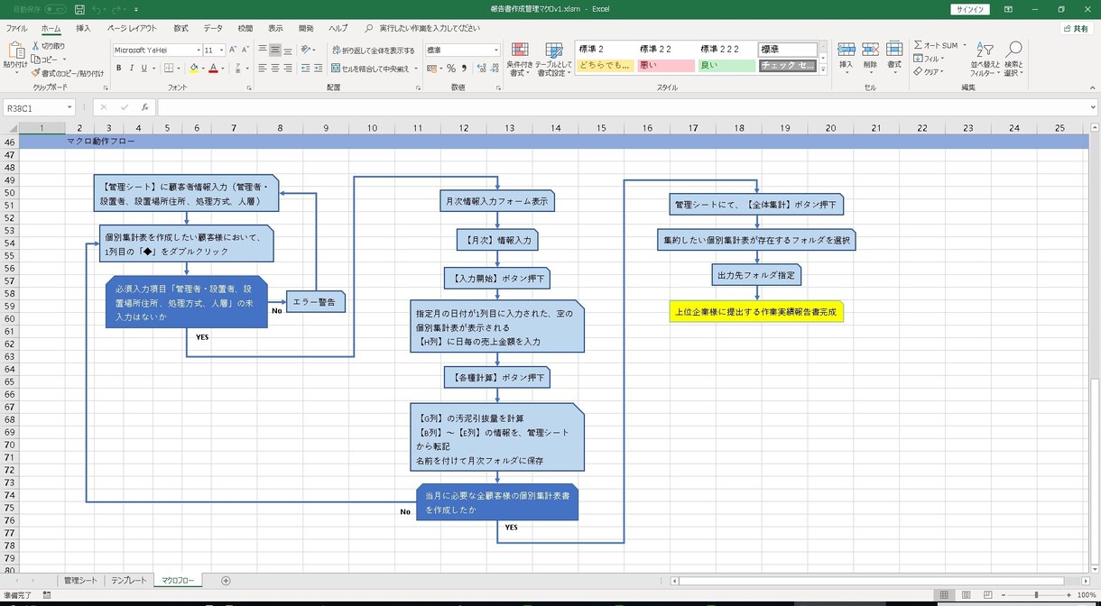
Task: Click the Format Painter (書式のコピー/貼り付け) button
Action: pos(69,73)
